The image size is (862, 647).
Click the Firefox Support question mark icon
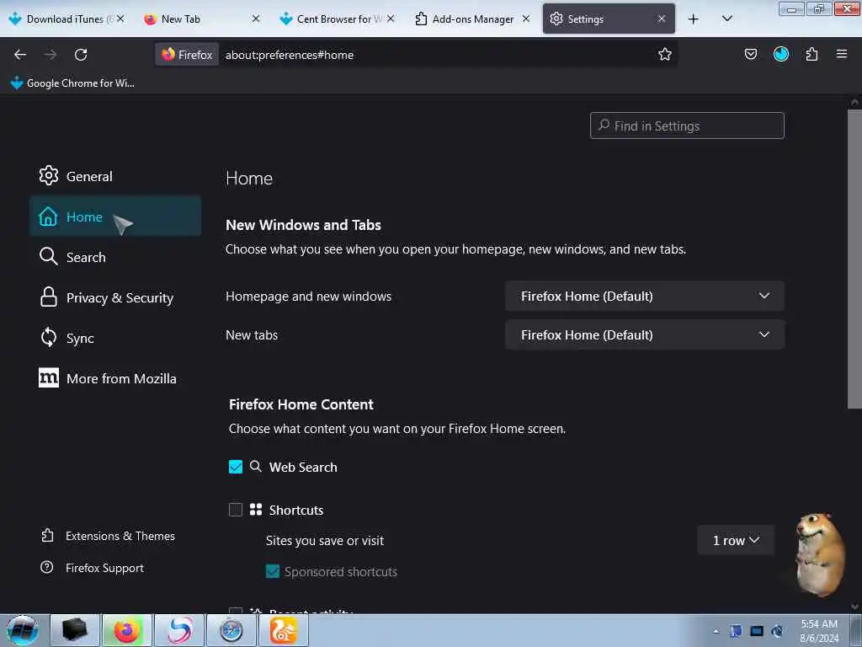pos(47,567)
